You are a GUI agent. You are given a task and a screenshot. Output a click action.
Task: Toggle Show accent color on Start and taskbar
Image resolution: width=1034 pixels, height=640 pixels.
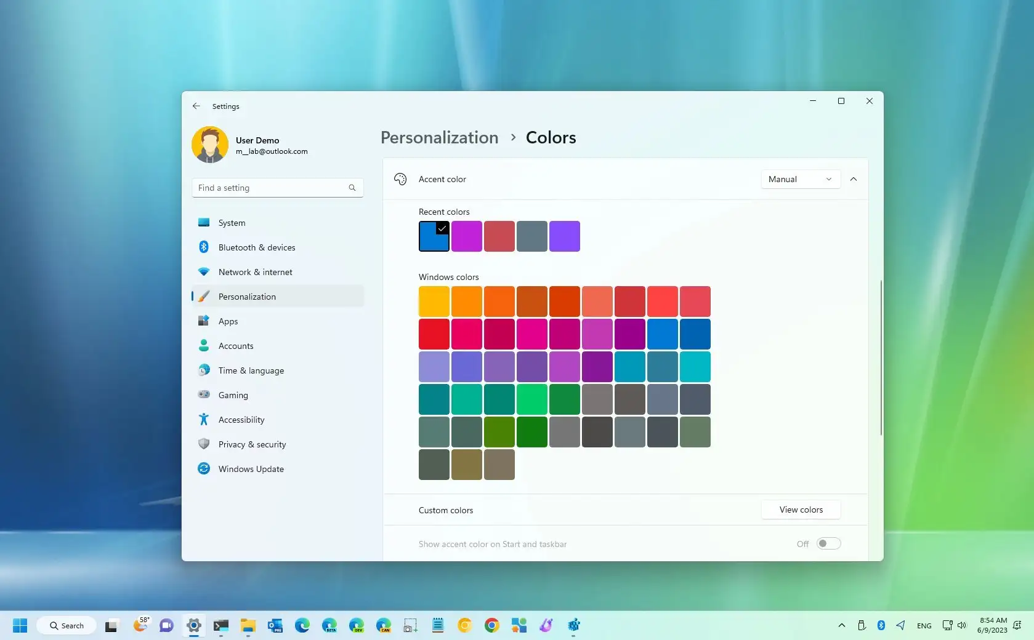tap(828, 544)
